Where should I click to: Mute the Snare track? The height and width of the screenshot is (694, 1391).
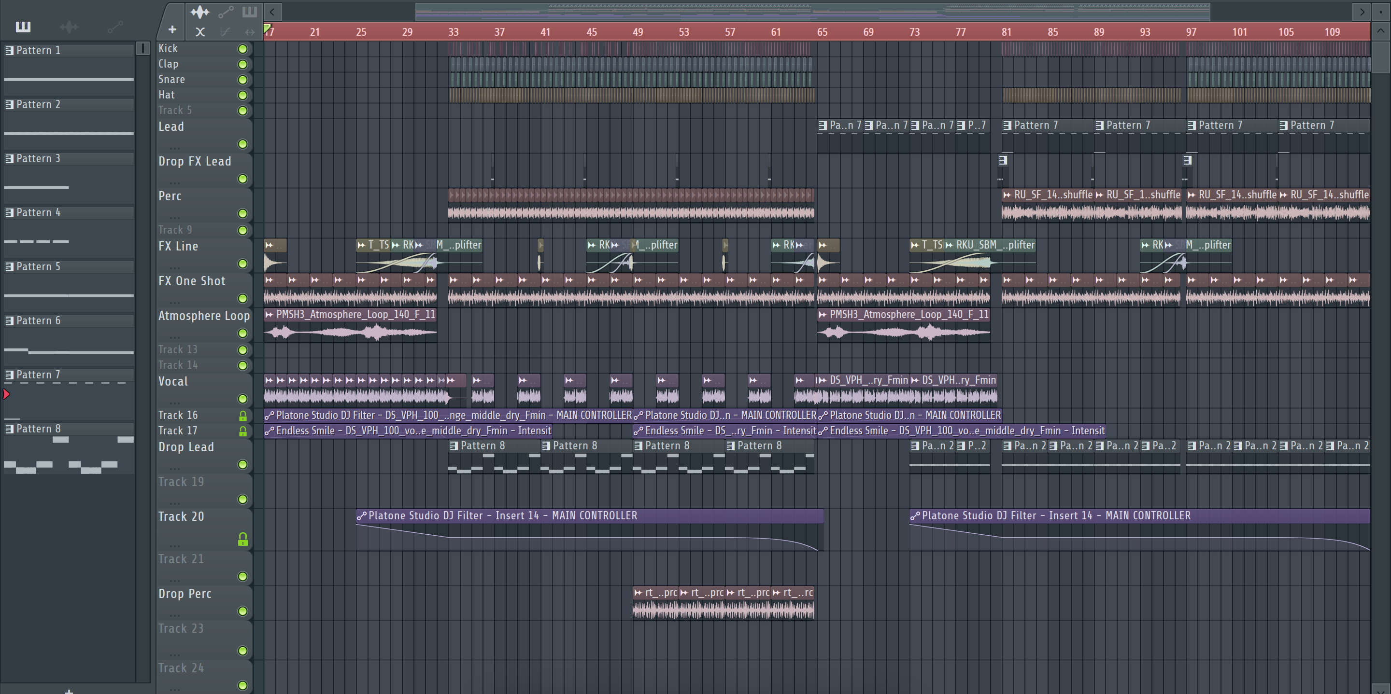[x=243, y=80]
